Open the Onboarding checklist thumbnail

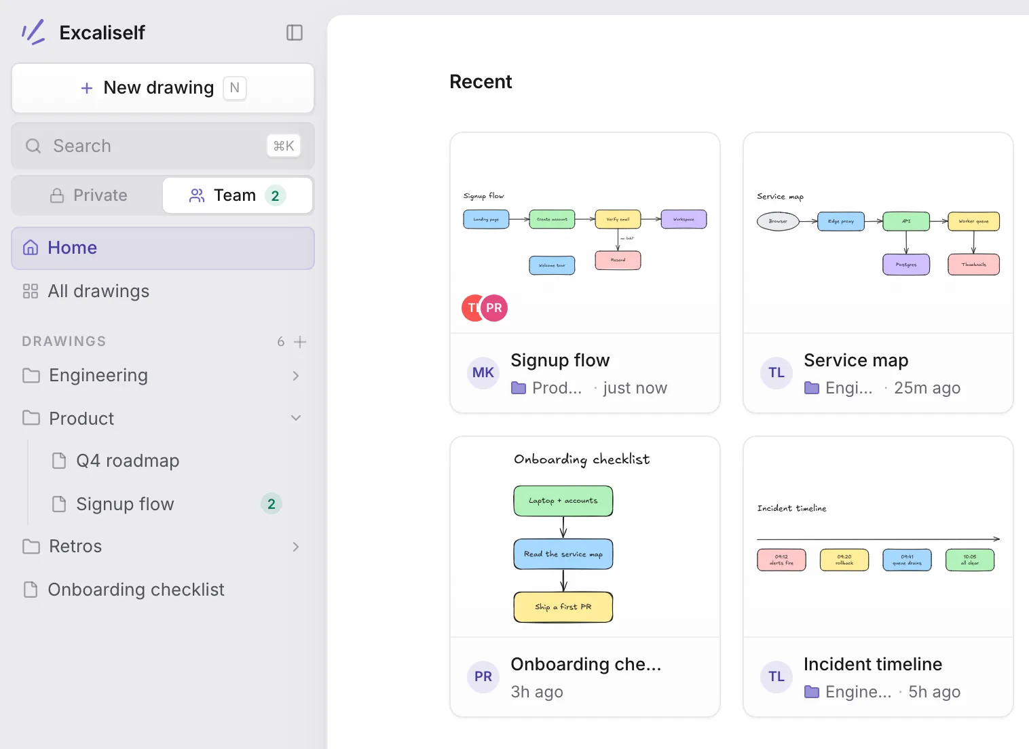(585, 537)
